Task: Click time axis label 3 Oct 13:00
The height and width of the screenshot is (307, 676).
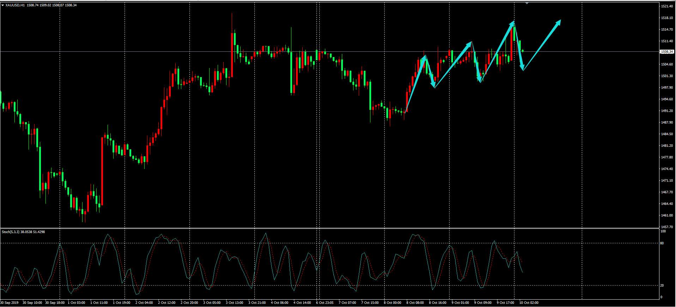Action: [x=235, y=303]
